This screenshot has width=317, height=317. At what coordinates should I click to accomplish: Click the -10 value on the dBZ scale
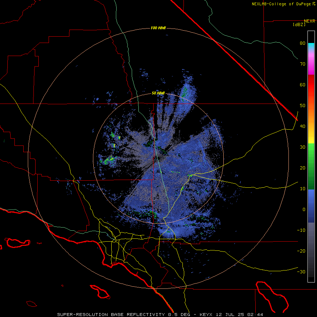[301, 230]
